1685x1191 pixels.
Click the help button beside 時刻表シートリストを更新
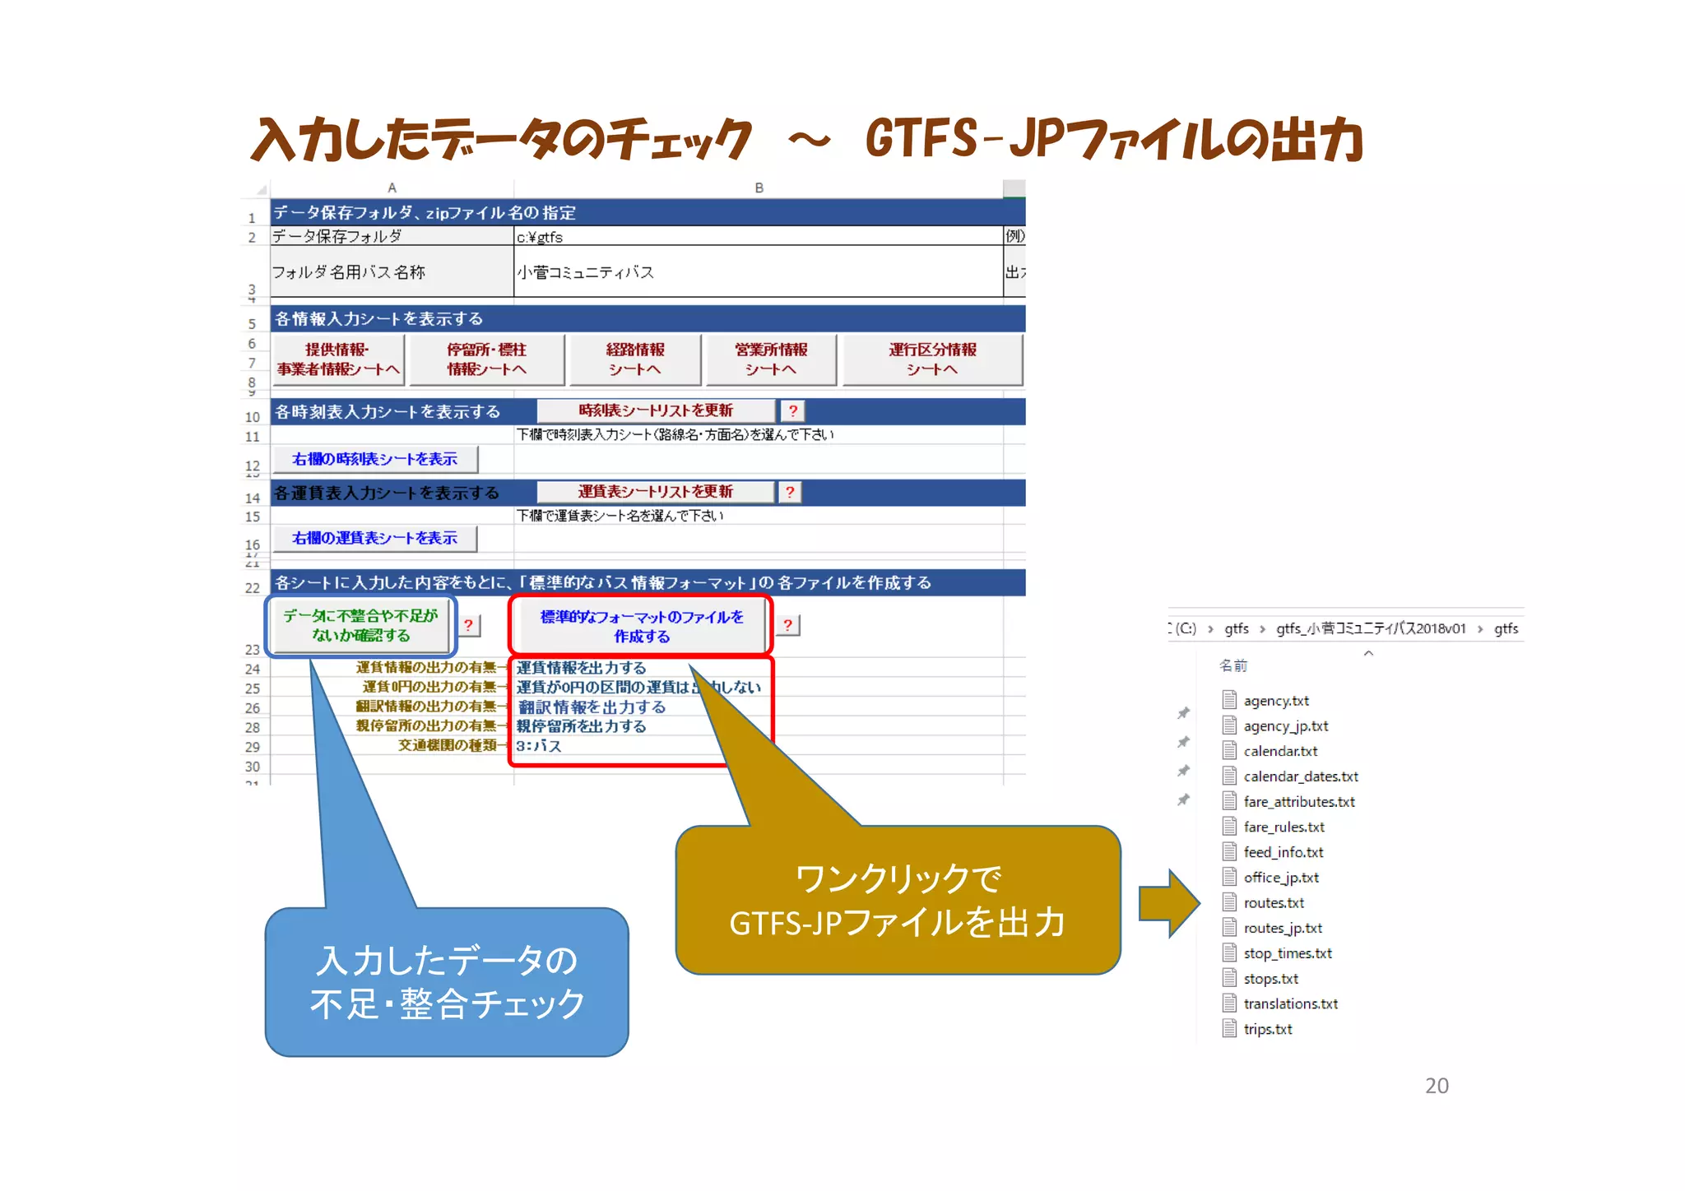pyautogui.click(x=792, y=410)
